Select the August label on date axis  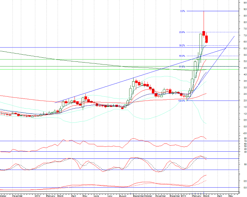(123, 196)
